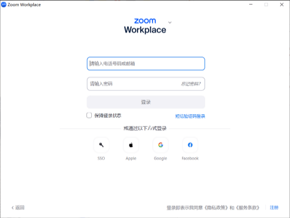This screenshot has width=290, height=218.
Task: Click the 登录 sign-in button
Action: click(146, 102)
